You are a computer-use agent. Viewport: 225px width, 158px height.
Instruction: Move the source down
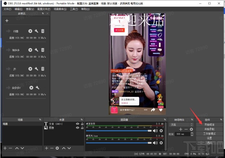[69, 148]
